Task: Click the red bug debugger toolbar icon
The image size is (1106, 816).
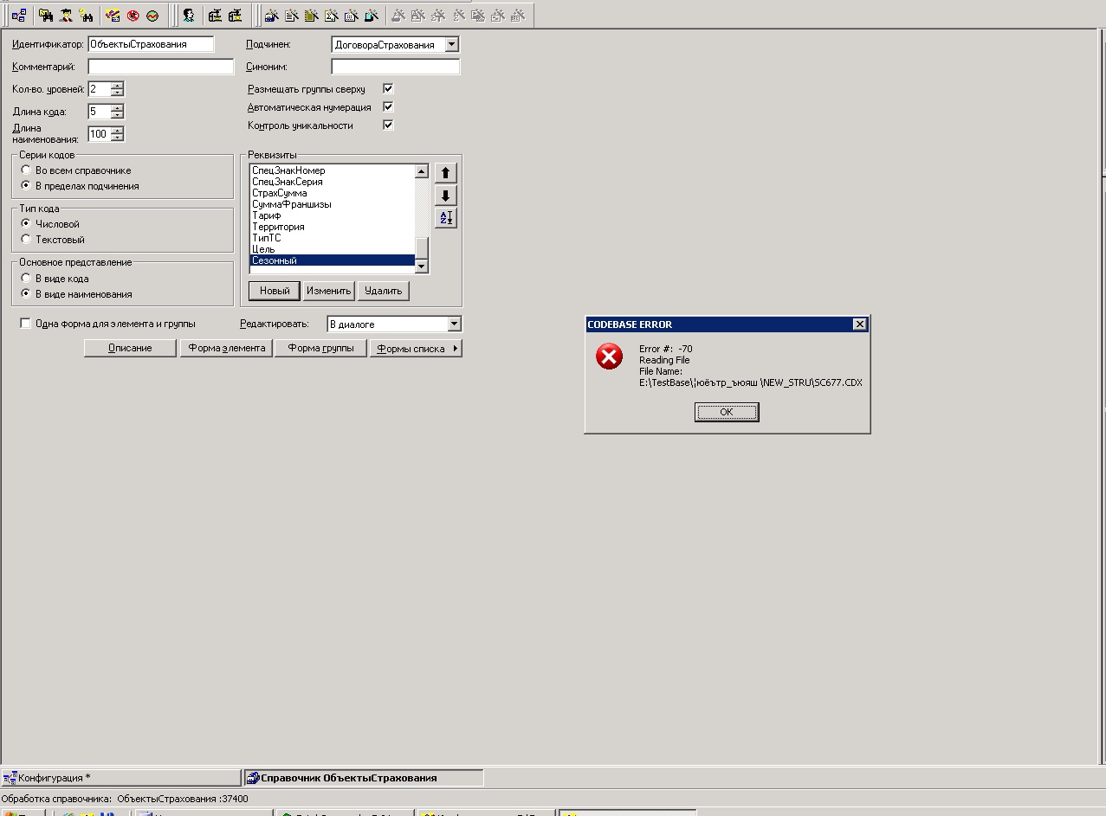Action: (133, 16)
